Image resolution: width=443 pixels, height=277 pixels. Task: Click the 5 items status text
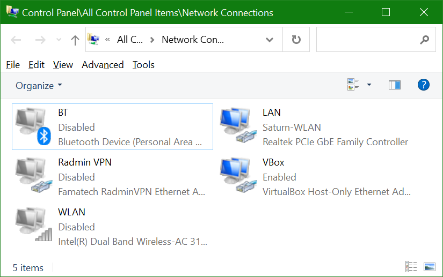click(28, 268)
